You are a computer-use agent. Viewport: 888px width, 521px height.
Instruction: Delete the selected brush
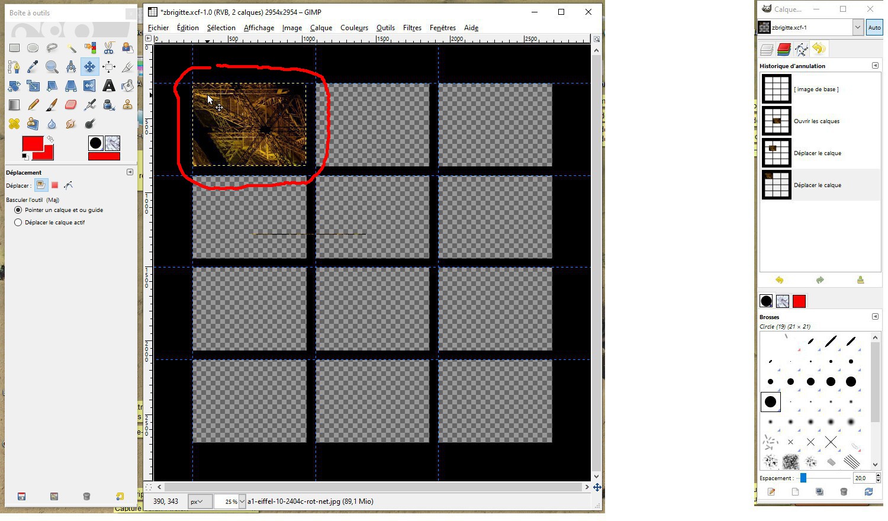[x=844, y=492]
